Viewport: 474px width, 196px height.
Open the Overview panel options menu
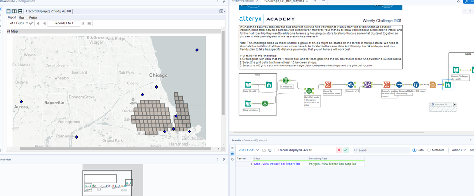point(218,159)
